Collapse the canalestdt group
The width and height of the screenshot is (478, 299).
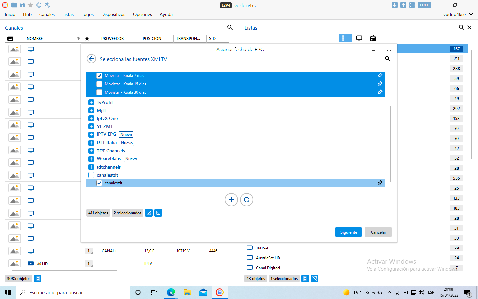point(91,175)
